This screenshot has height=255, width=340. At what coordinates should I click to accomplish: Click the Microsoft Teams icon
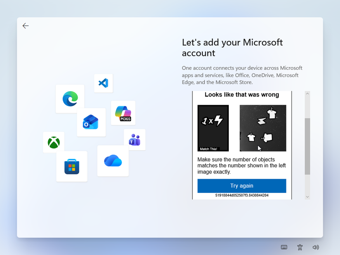pos(135,140)
